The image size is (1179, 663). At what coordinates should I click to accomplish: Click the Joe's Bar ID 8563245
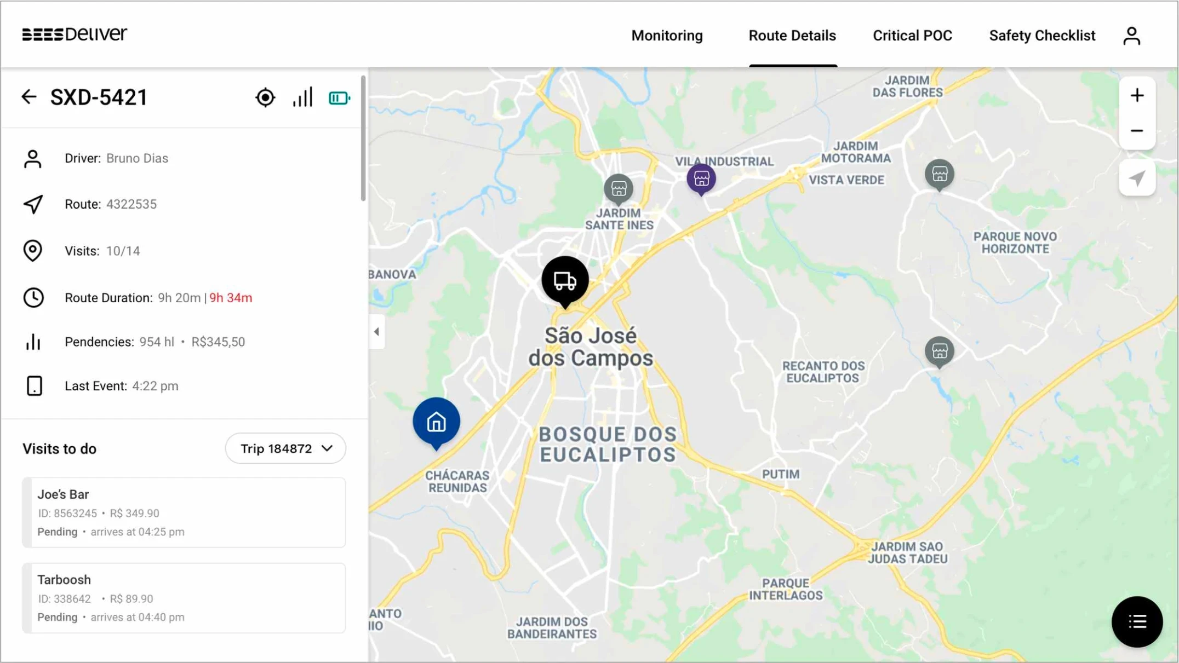67,514
